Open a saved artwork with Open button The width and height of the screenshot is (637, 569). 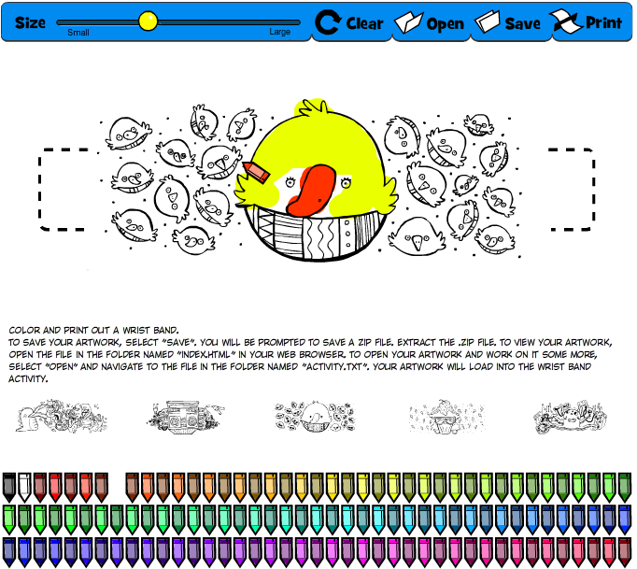pyautogui.click(x=430, y=22)
